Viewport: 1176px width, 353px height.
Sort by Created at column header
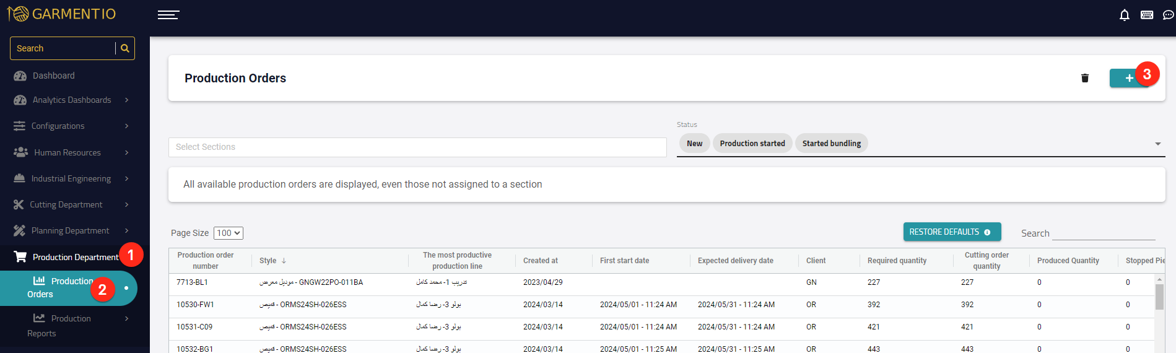(541, 261)
